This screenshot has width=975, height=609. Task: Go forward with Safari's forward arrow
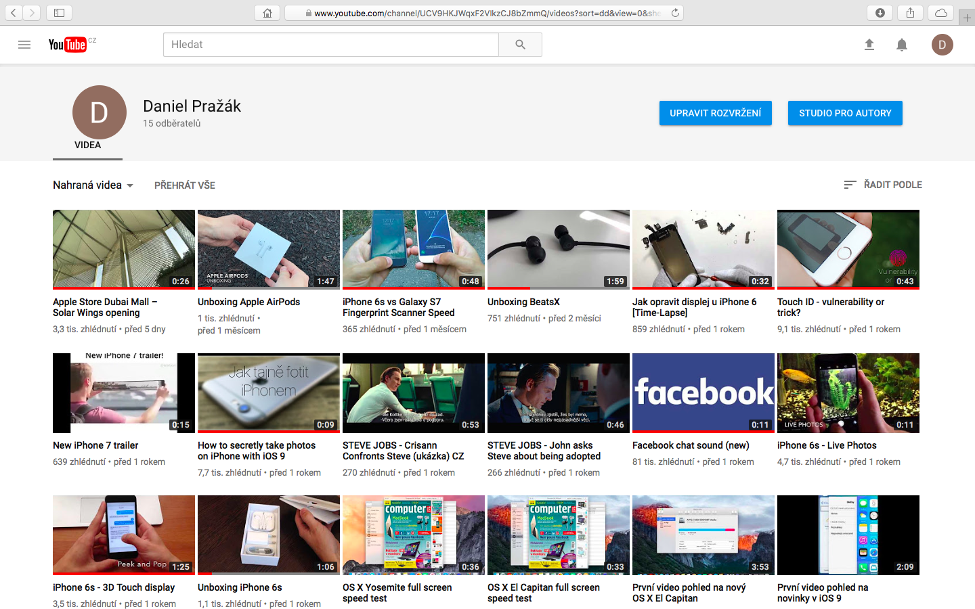[x=32, y=13]
